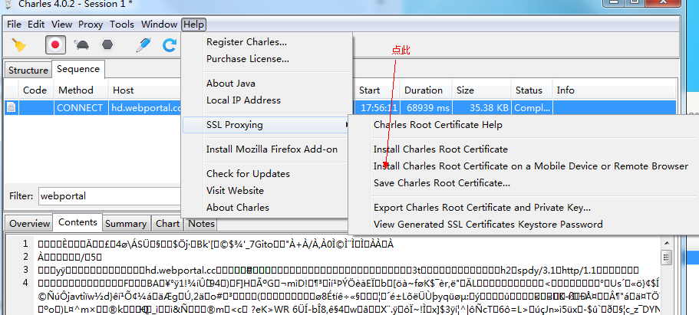699x315 pixels.
Task: Open Charles Root Certificate Help
Action: point(438,125)
